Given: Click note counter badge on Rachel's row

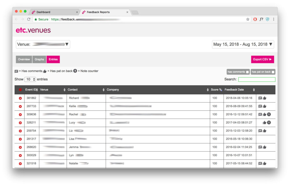Looking at the screenshot, I should 269,115.
